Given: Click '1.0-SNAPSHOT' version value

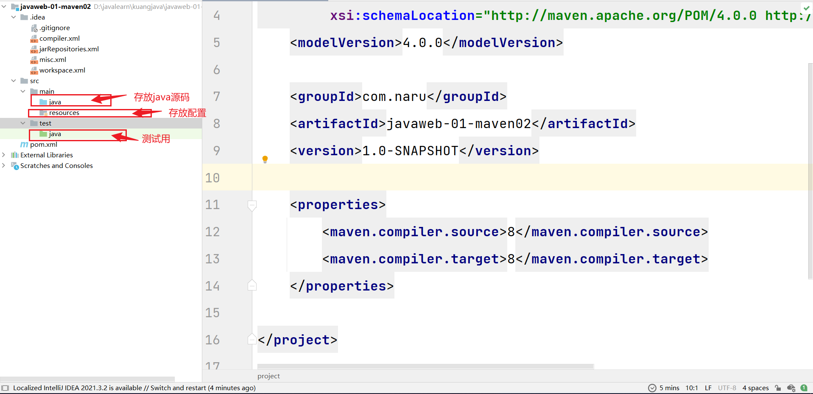Looking at the screenshot, I should [x=410, y=151].
